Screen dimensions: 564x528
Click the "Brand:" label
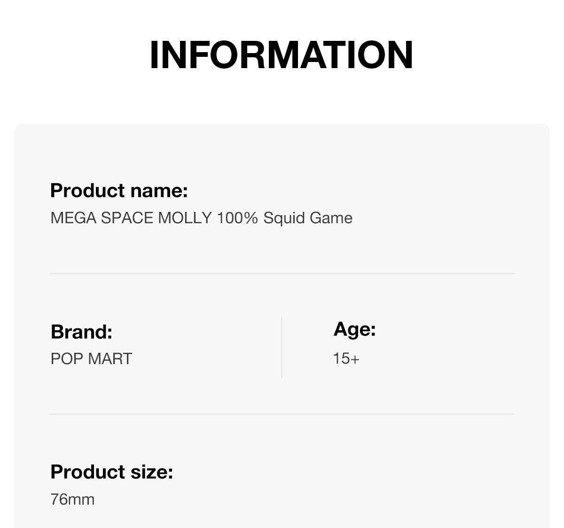point(81,332)
